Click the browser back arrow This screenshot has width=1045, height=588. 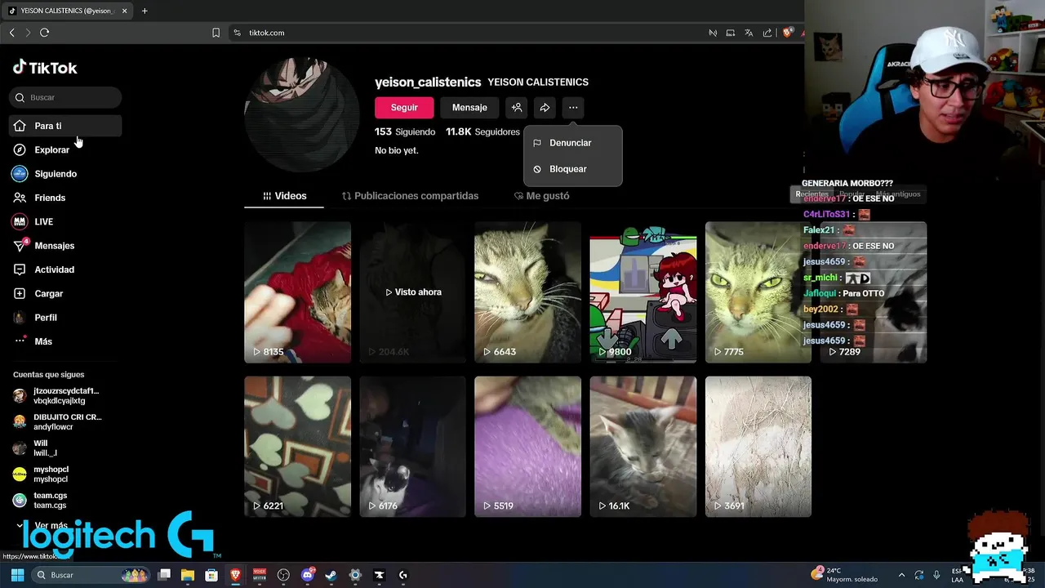pos(11,33)
